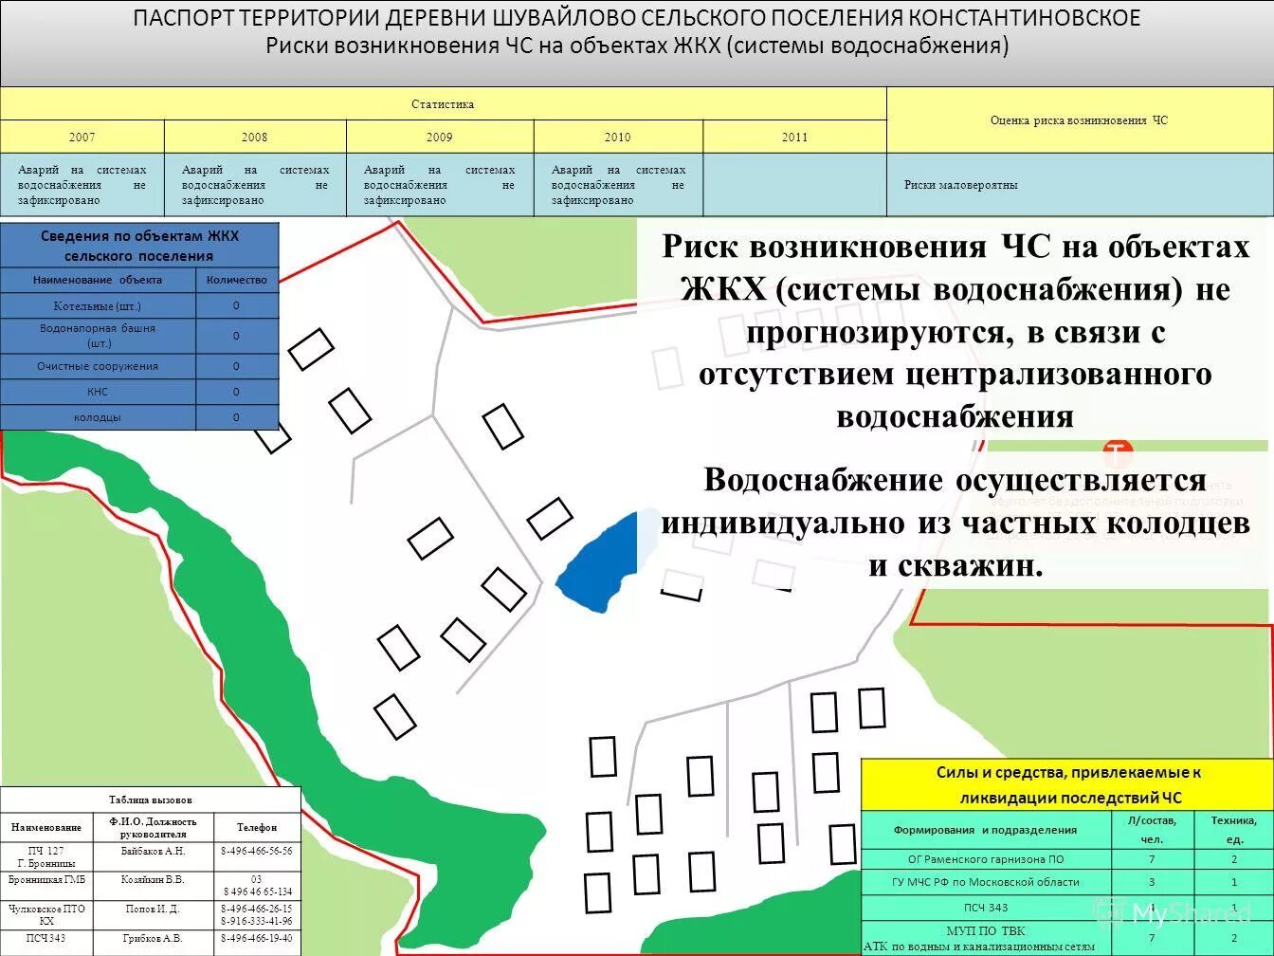Screen dimensions: 1274x956
Task: Select 'ПСЧ 343' in the forces table
Action: (986, 908)
